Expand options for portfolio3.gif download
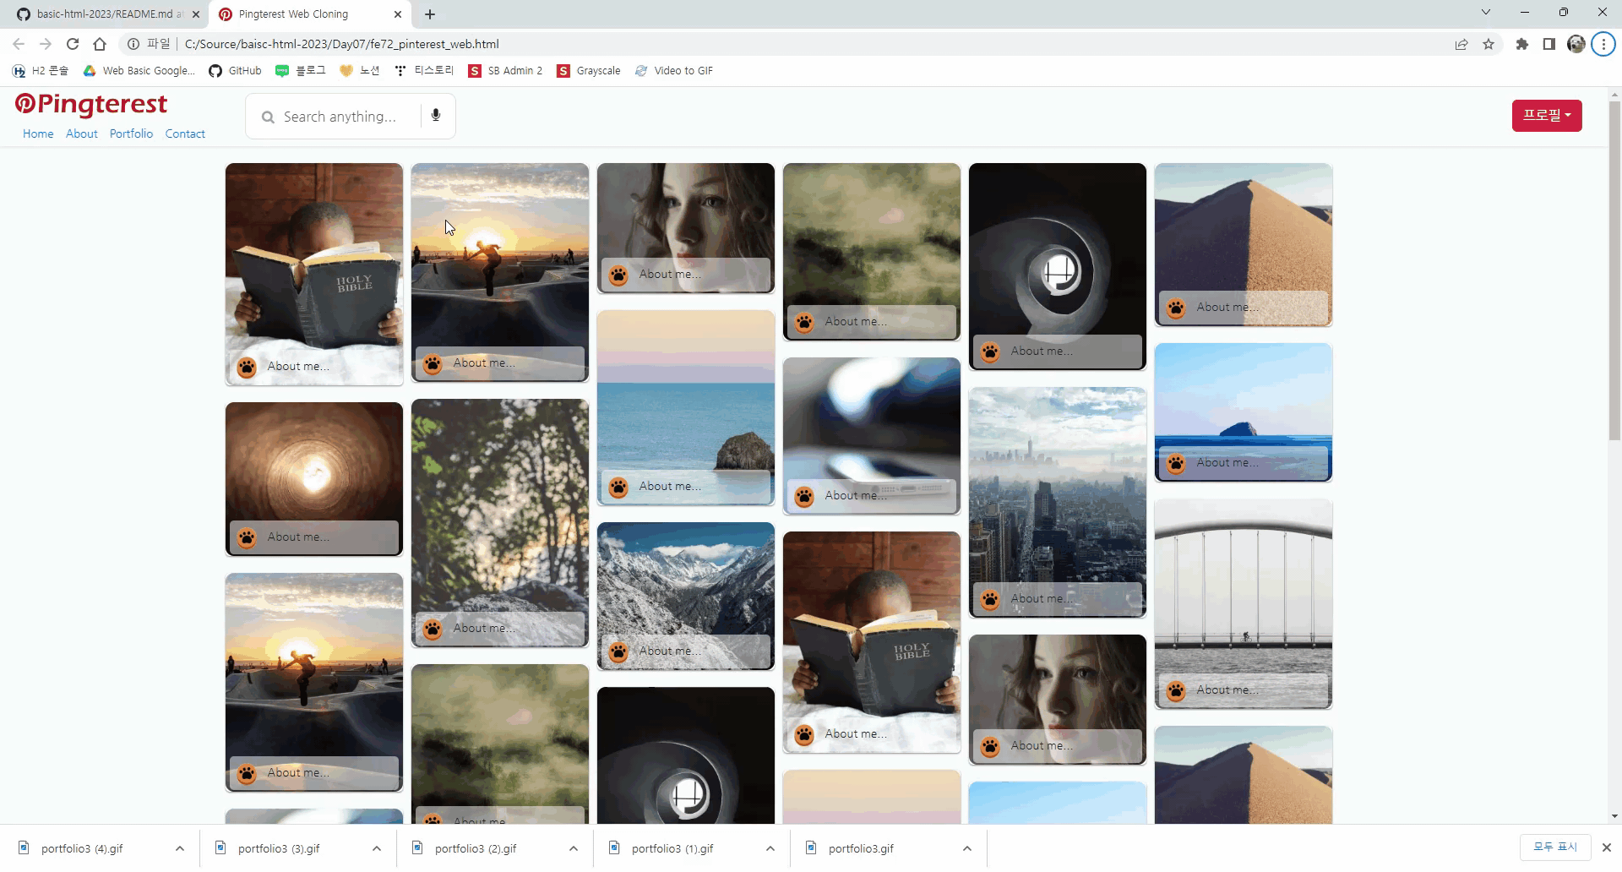This screenshot has height=872, width=1622. pos(967,848)
